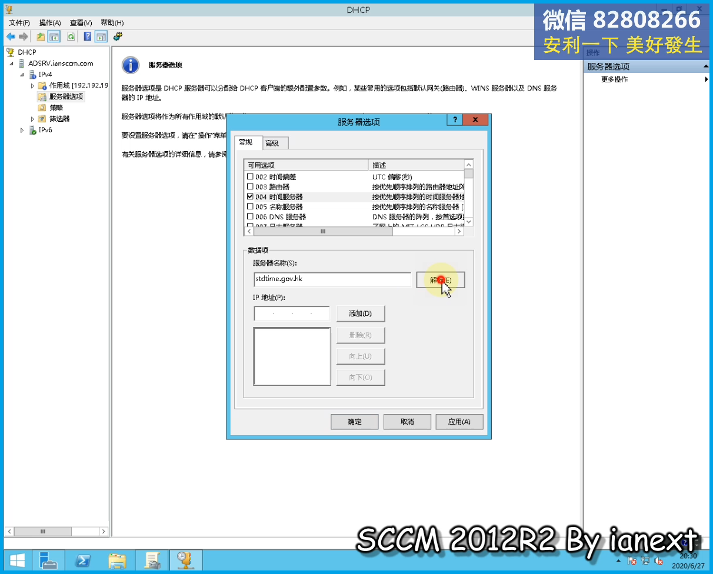
Task: Click the tree pane horizontal scrollbar thumb
Action: pyautogui.click(x=43, y=531)
